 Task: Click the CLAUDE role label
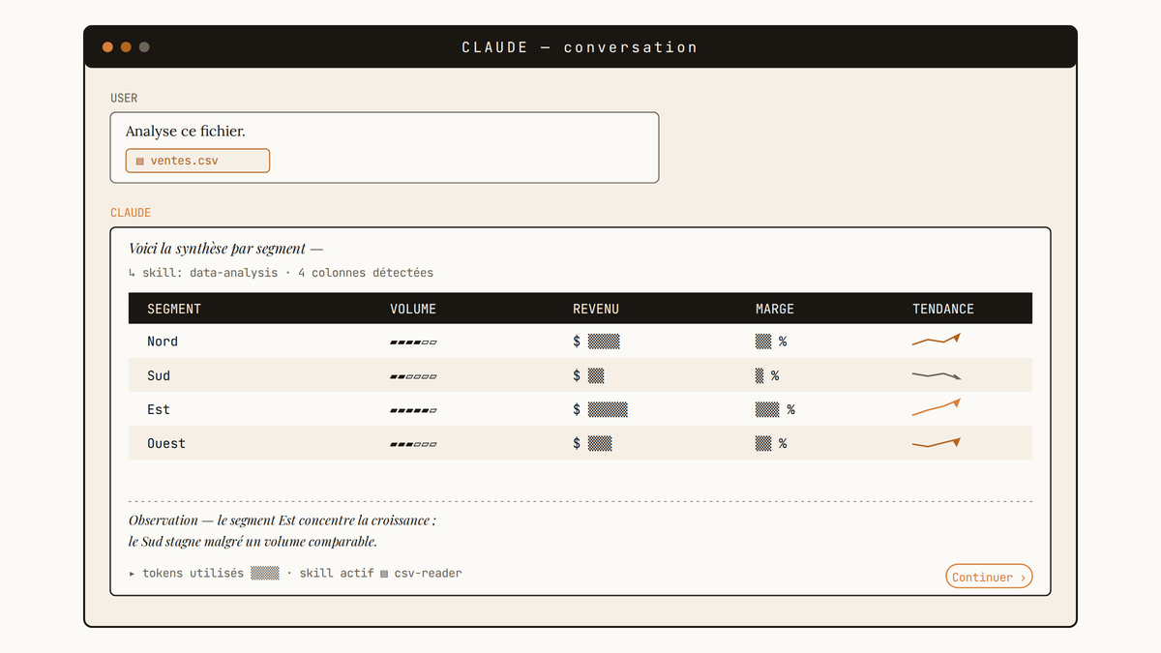[131, 213]
